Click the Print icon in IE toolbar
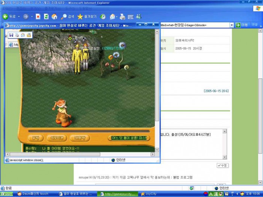 pos(122,17)
